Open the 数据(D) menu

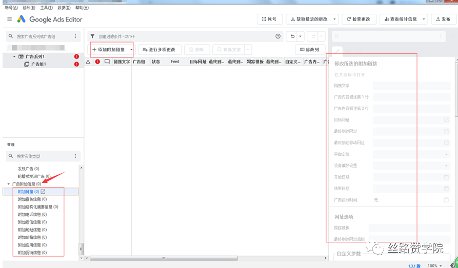[64, 8]
